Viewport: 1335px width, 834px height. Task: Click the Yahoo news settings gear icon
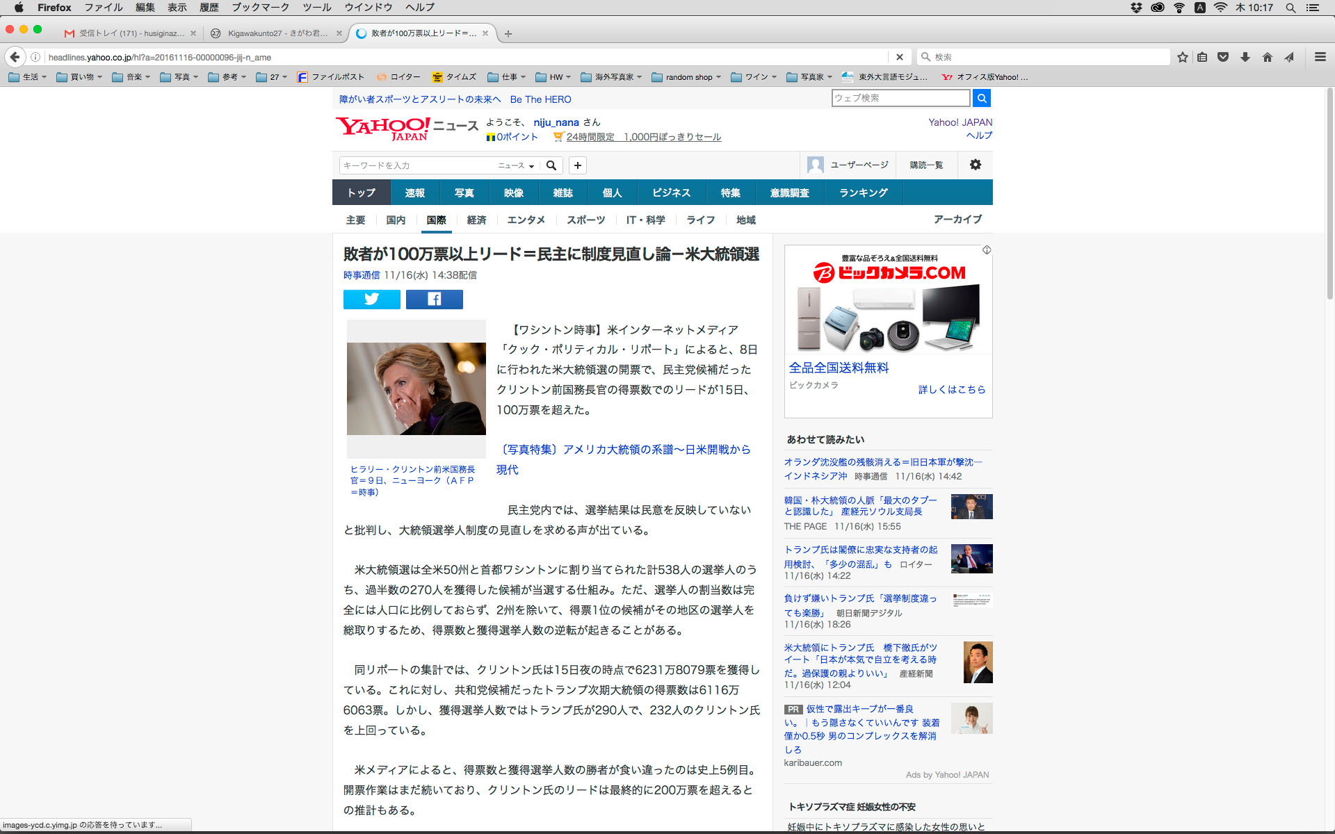[975, 165]
